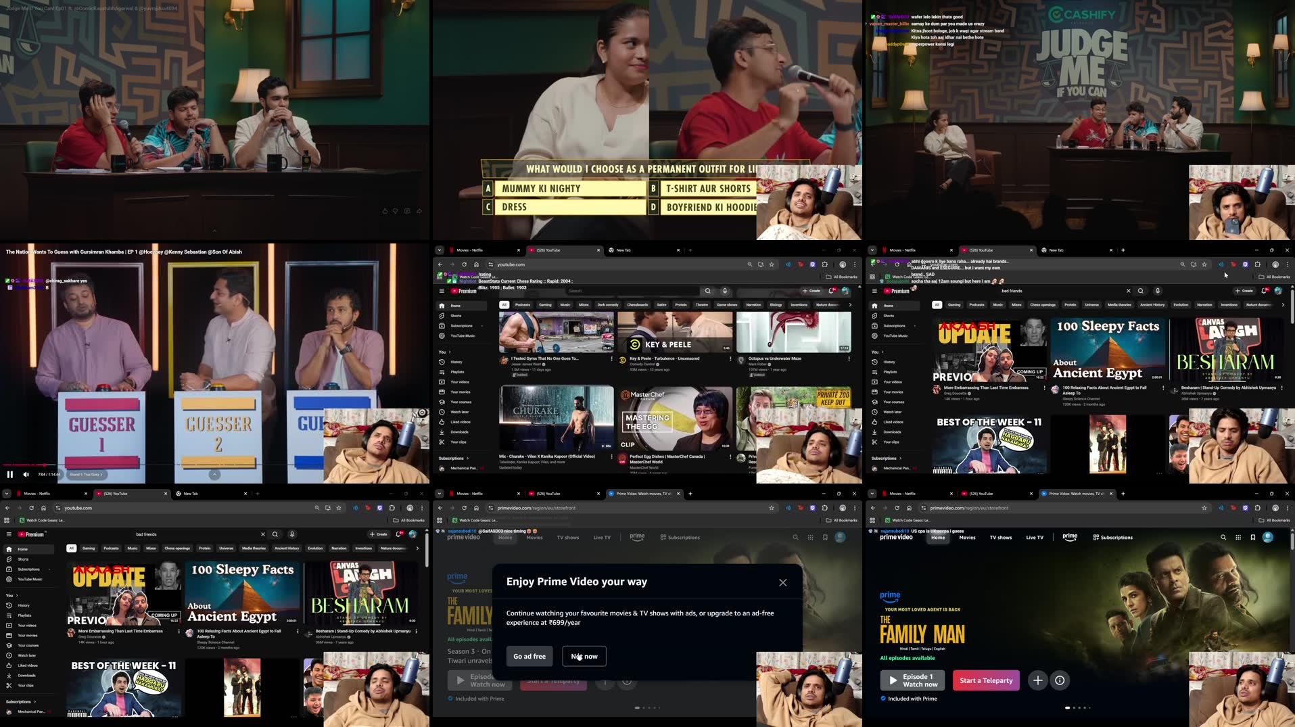Open options menu for Key & Peele Turbulence video
This screenshot has height=727, width=1295.
click(x=730, y=359)
